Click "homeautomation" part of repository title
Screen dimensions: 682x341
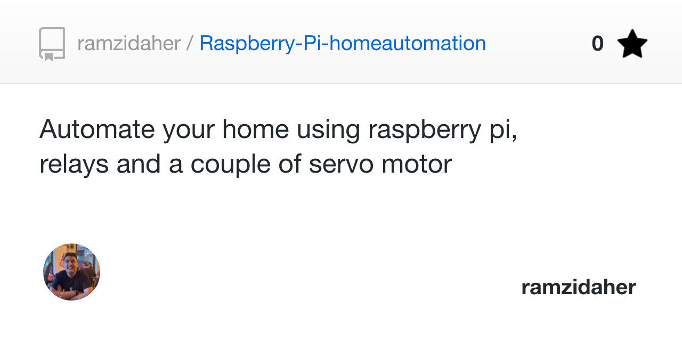(x=408, y=43)
